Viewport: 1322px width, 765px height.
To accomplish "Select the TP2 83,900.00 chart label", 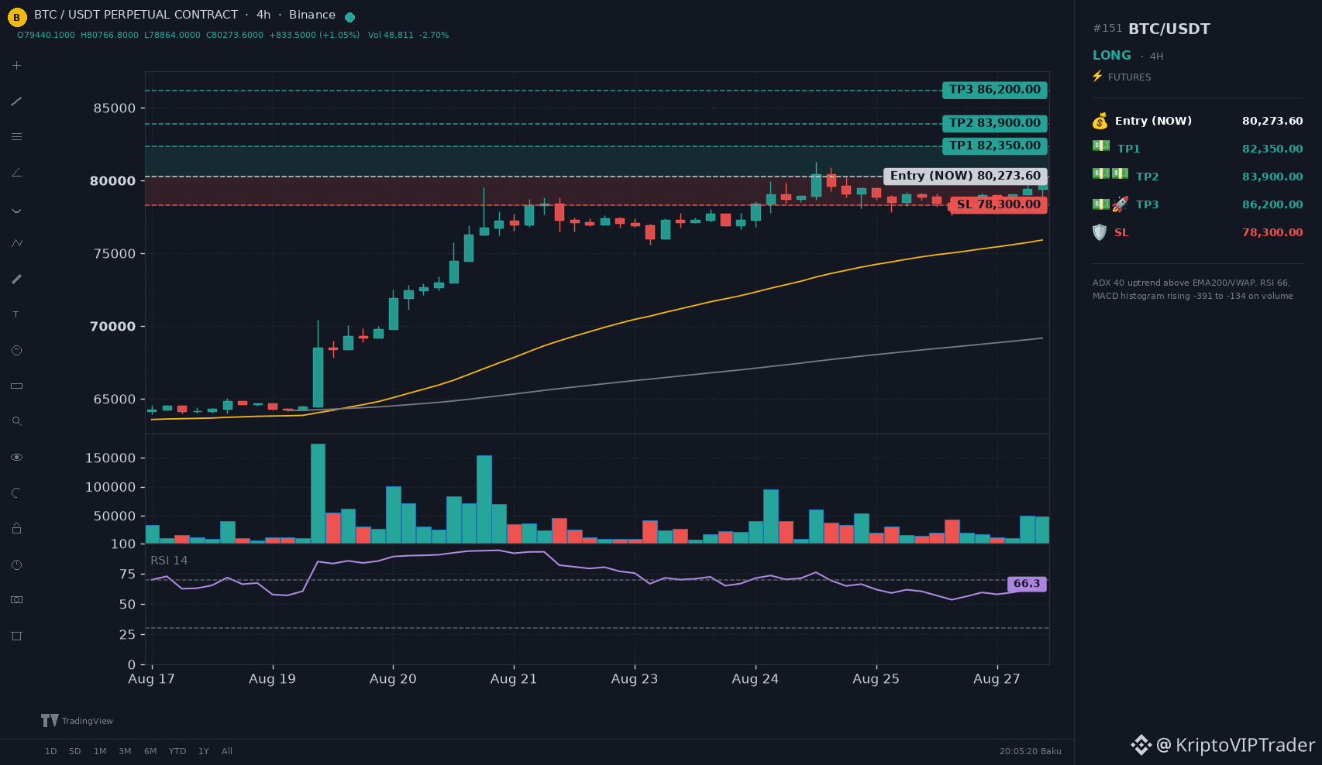I will pos(995,123).
